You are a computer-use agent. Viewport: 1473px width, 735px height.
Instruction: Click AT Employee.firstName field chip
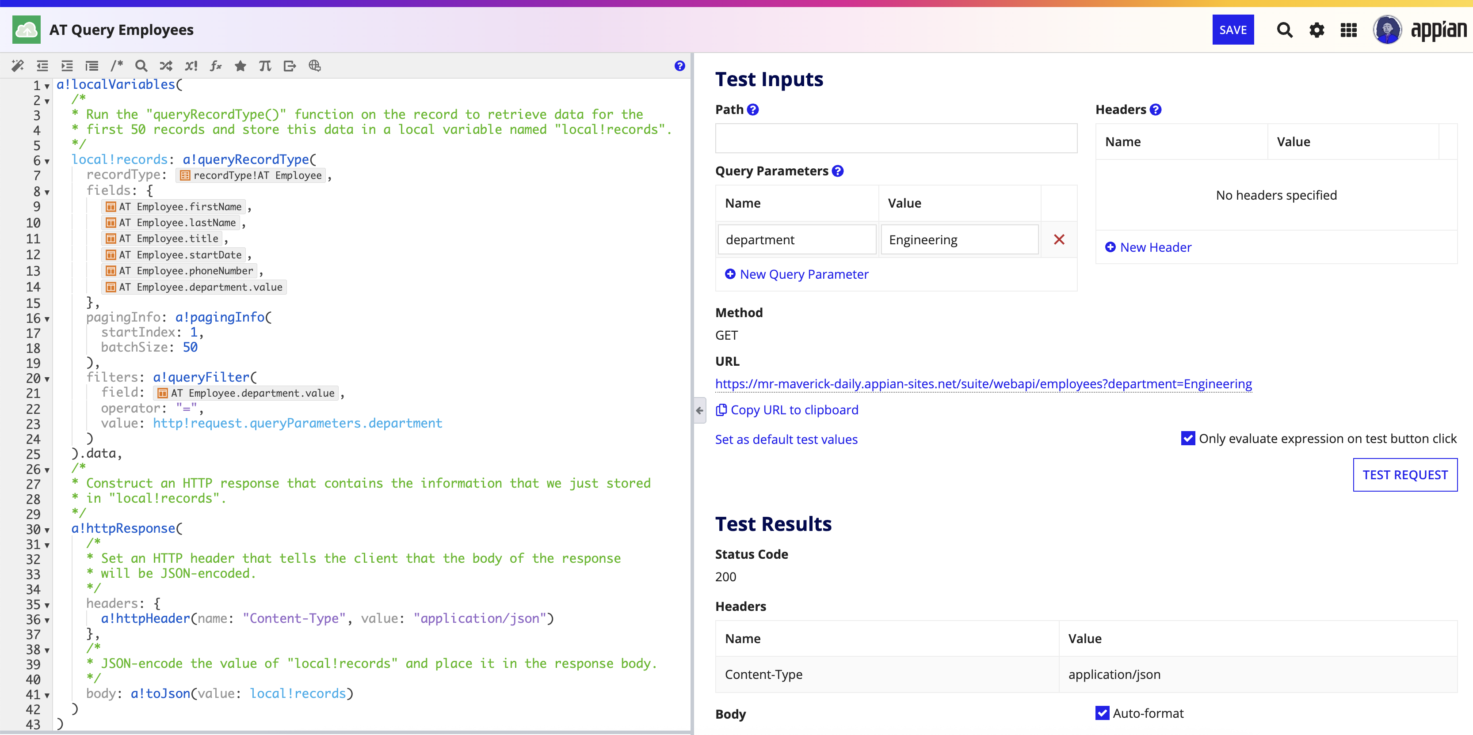point(174,207)
